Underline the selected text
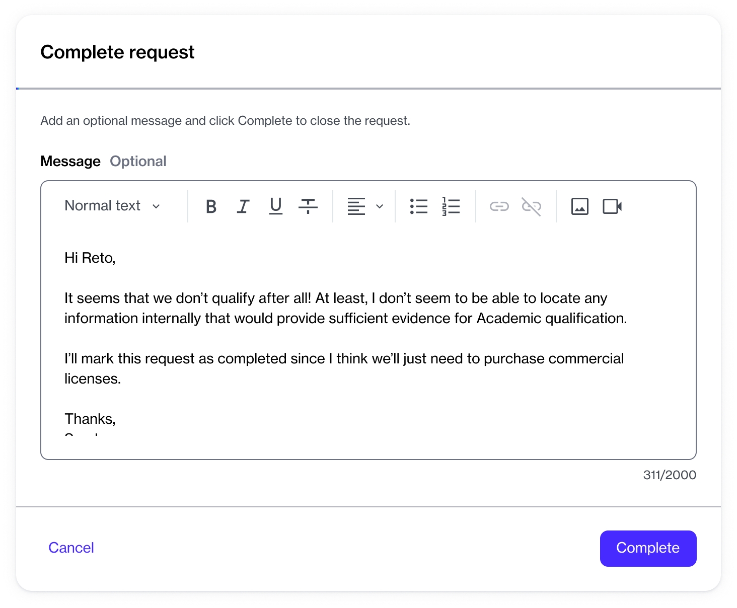Viewport: 737px width, 608px height. click(275, 206)
